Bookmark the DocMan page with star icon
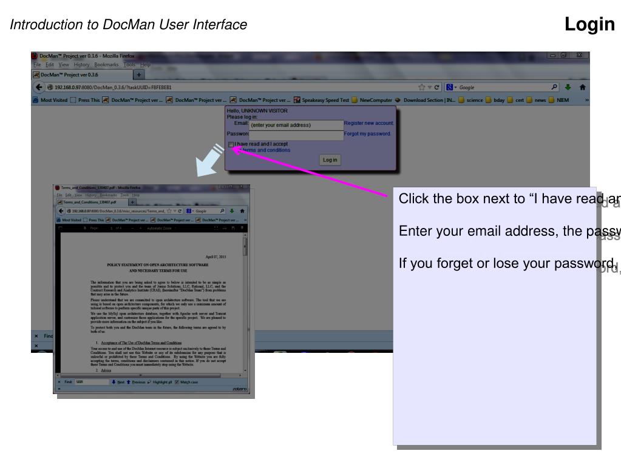This screenshot has width=621, height=465. click(x=421, y=87)
